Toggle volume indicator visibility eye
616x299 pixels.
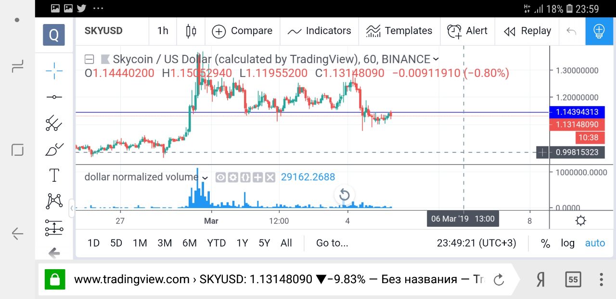click(220, 177)
